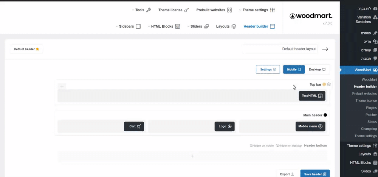Image resolution: width=378 pixels, height=177 pixels.
Task: Toggle Hidden on desktop for Header bottom
Action: [x=289, y=146]
